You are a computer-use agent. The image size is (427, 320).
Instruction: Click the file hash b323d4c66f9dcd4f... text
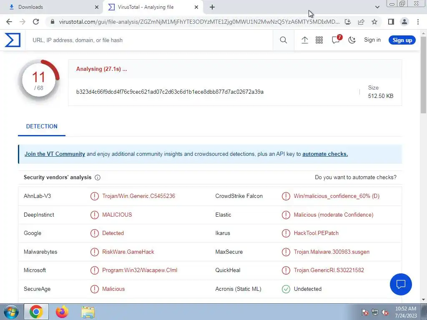(x=170, y=92)
